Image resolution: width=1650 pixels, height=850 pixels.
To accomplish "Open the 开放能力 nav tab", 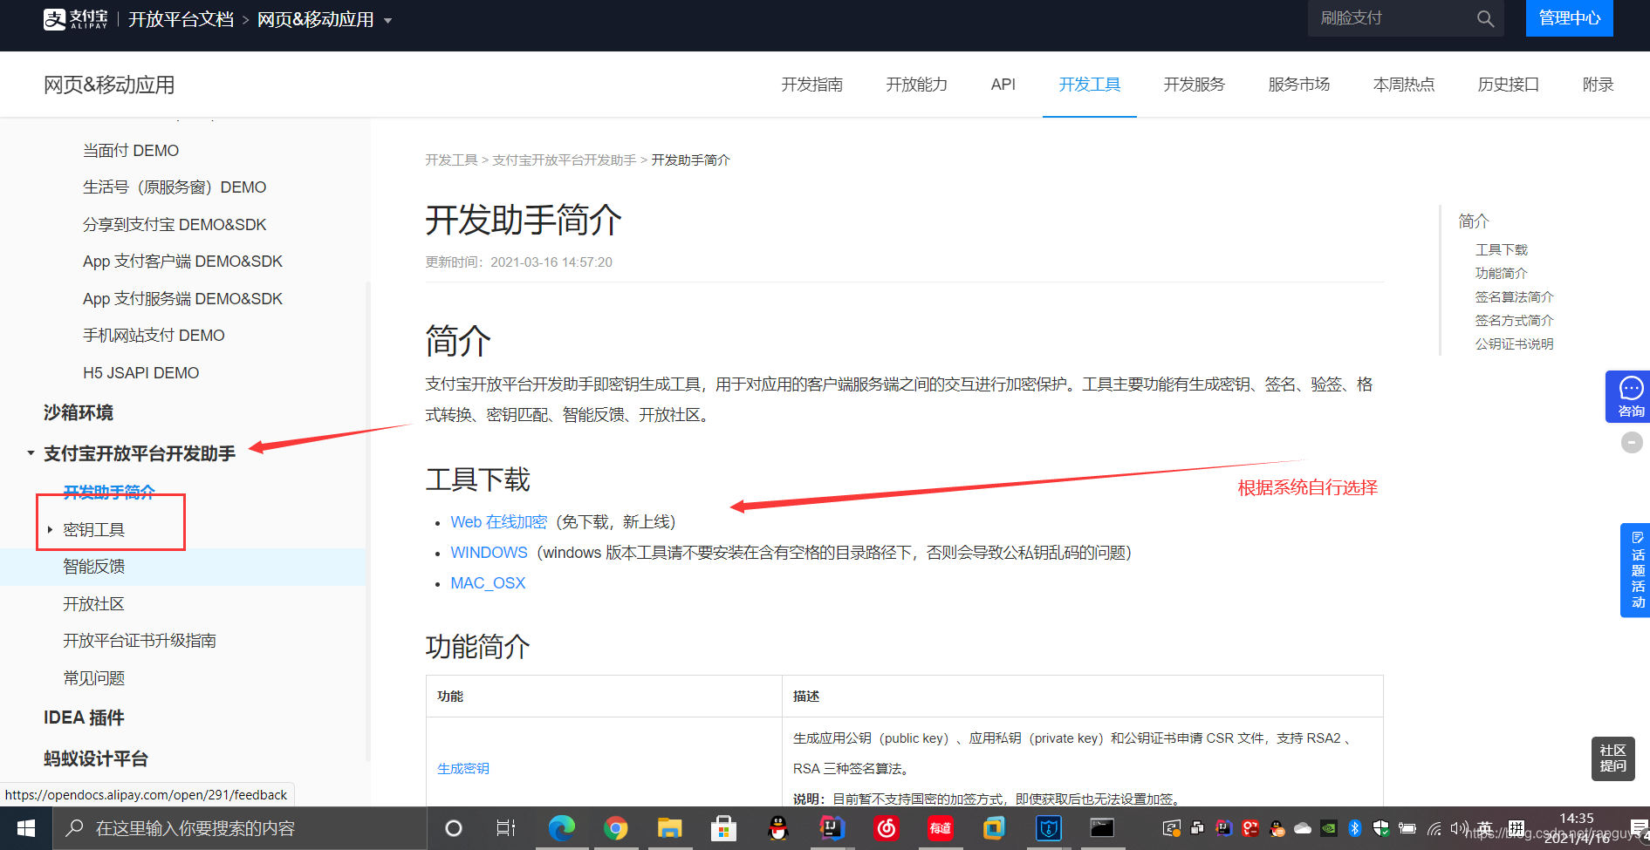I will [916, 85].
